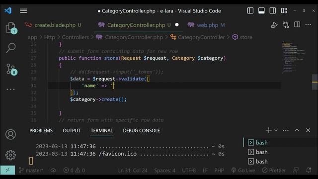
Task: Open the Accounts menu
Action: (10, 134)
